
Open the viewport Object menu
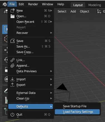pyautogui.click(x=84, y=11)
